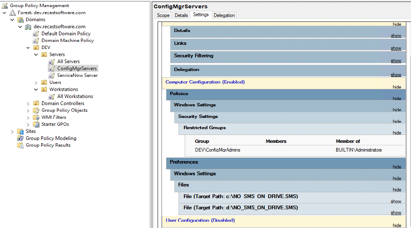411x228 pixels.
Task: Click the Group Policy Modeling icon
Action: (x=20, y=138)
